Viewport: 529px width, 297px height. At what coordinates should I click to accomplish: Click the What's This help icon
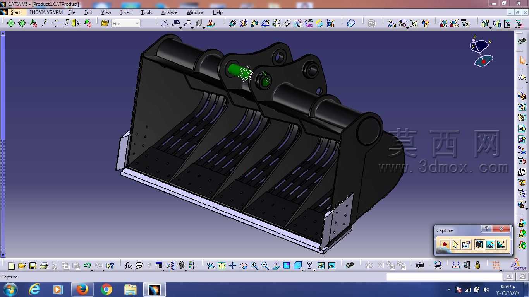pos(110,266)
